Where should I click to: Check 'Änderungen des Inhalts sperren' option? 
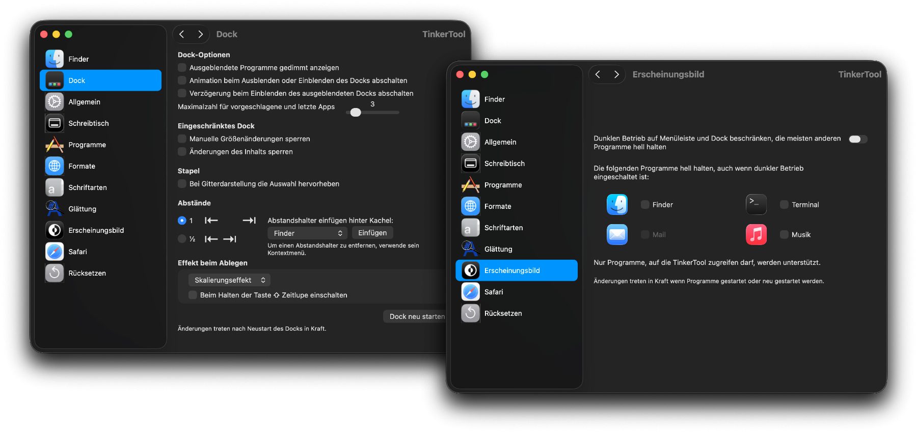coord(182,152)
